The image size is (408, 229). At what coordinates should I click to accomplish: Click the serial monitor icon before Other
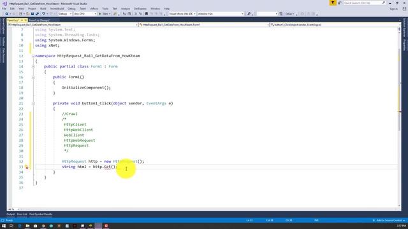tap(281, 14)
